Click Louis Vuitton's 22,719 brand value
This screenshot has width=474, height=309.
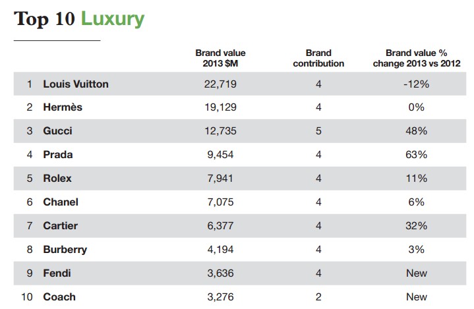(x=221, y=84)
